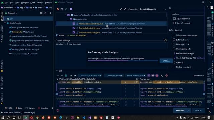Open the Navigate menu
Screen dimensions: 214x120
click(x=25, y=3)
